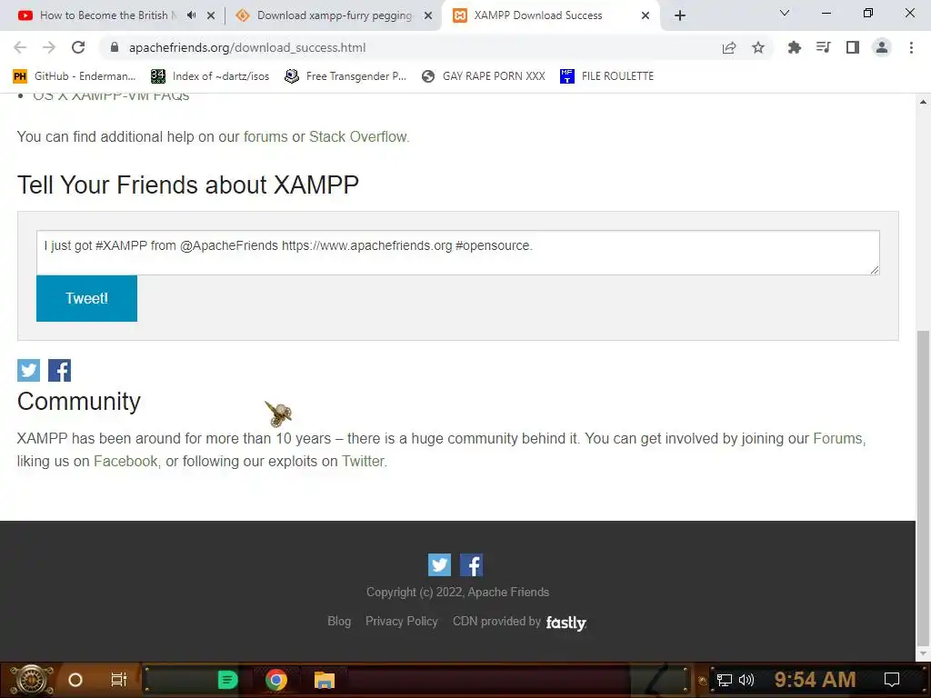Click the Twitter icon above Community
931x698 pixels.
click(28, 371)
